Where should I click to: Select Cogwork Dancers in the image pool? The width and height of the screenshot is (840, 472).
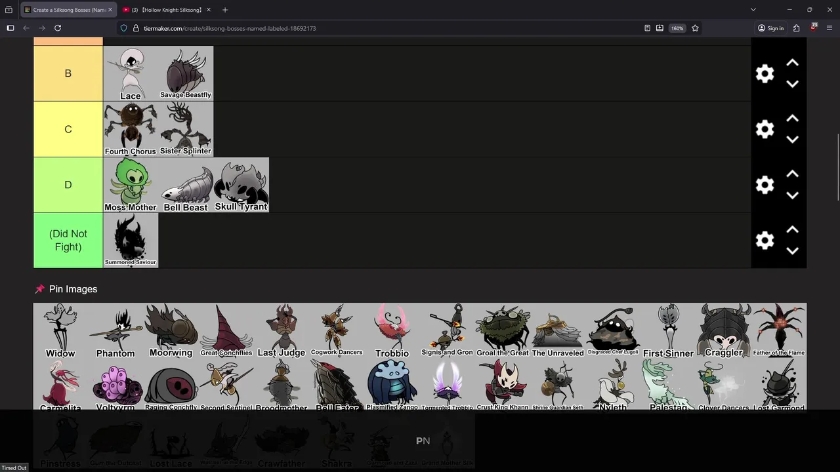337,330
